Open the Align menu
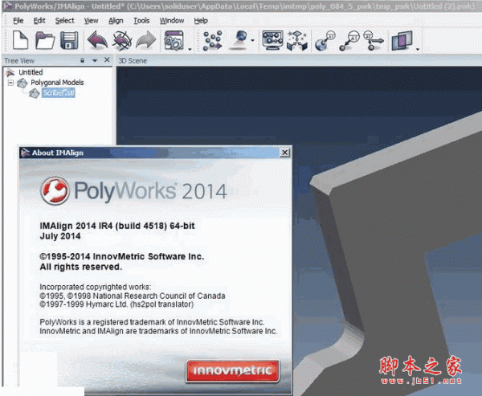 coord(116,21)
